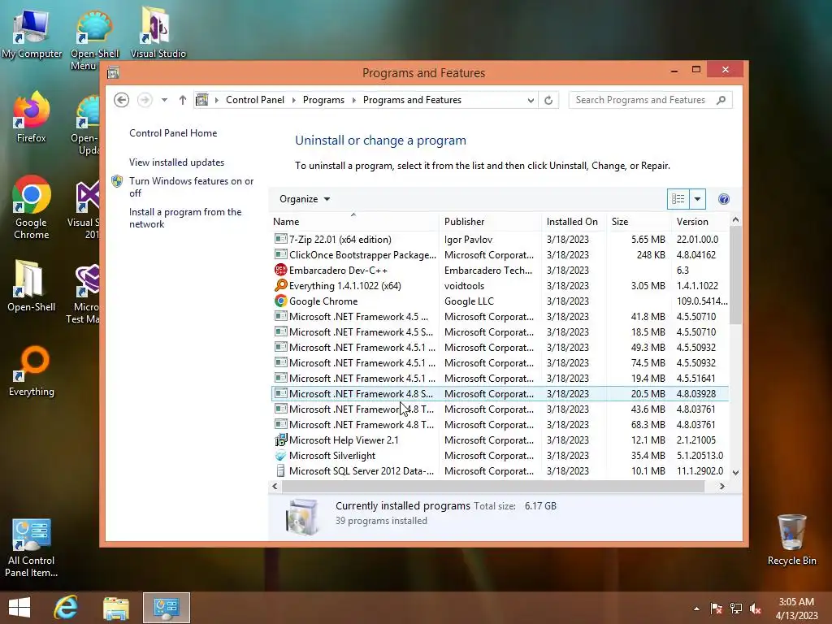Select Microsoft SQL Server 2012 Data-Tier row
The width and height of the screenshot is (832, 624).
[500, 470]
